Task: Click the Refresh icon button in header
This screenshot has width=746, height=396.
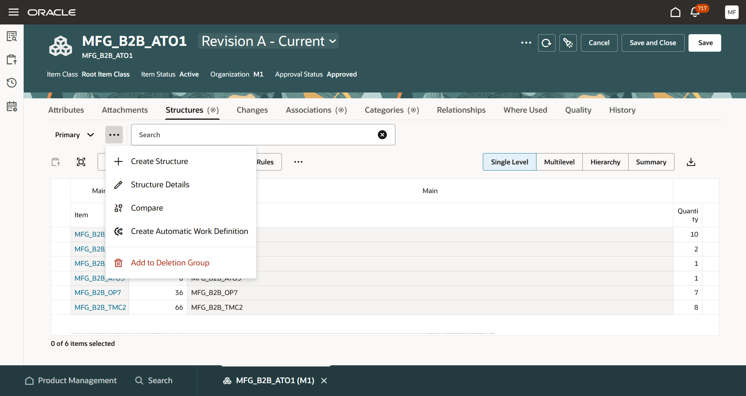Action: [547, 43]
